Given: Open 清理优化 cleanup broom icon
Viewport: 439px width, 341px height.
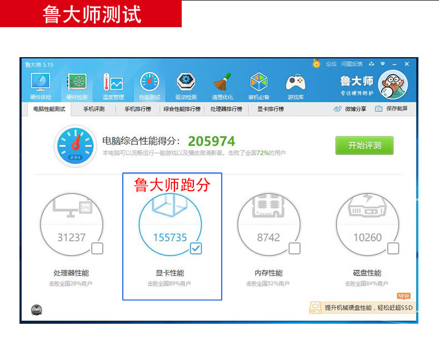Looking at the screenshot, I should [x=222, y=82].
